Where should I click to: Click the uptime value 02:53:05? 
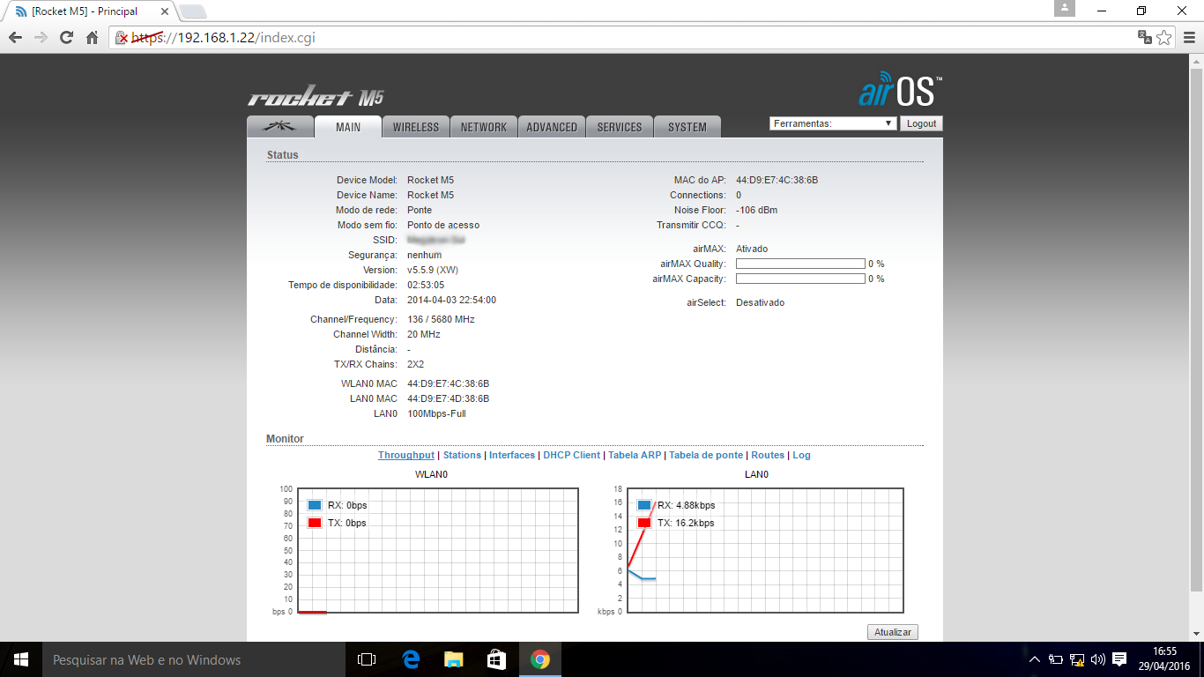click(x=426, y=285)
